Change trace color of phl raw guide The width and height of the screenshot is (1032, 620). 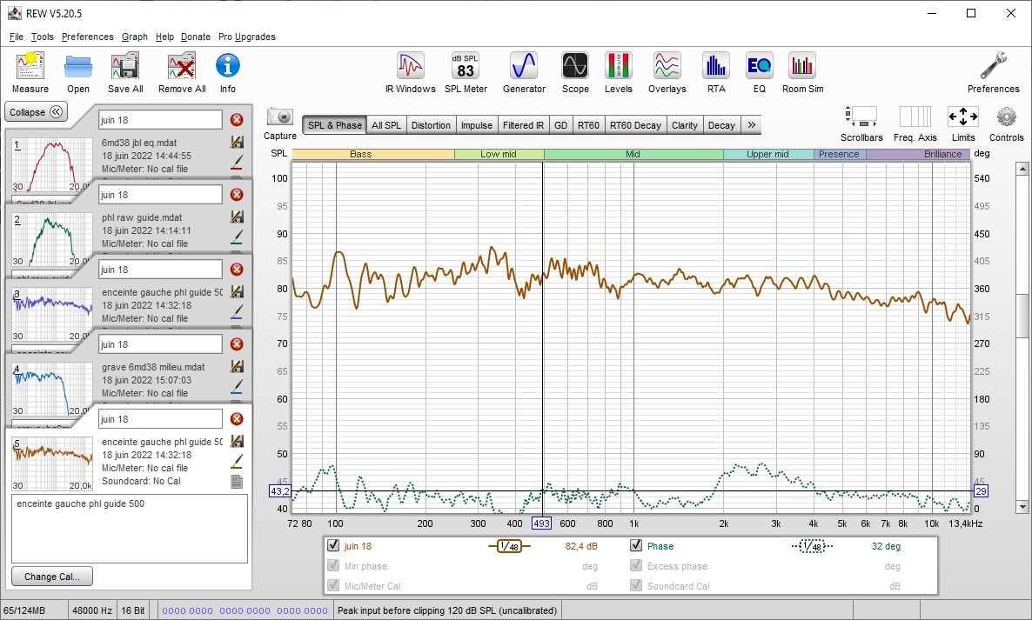[x=237, y=236]
